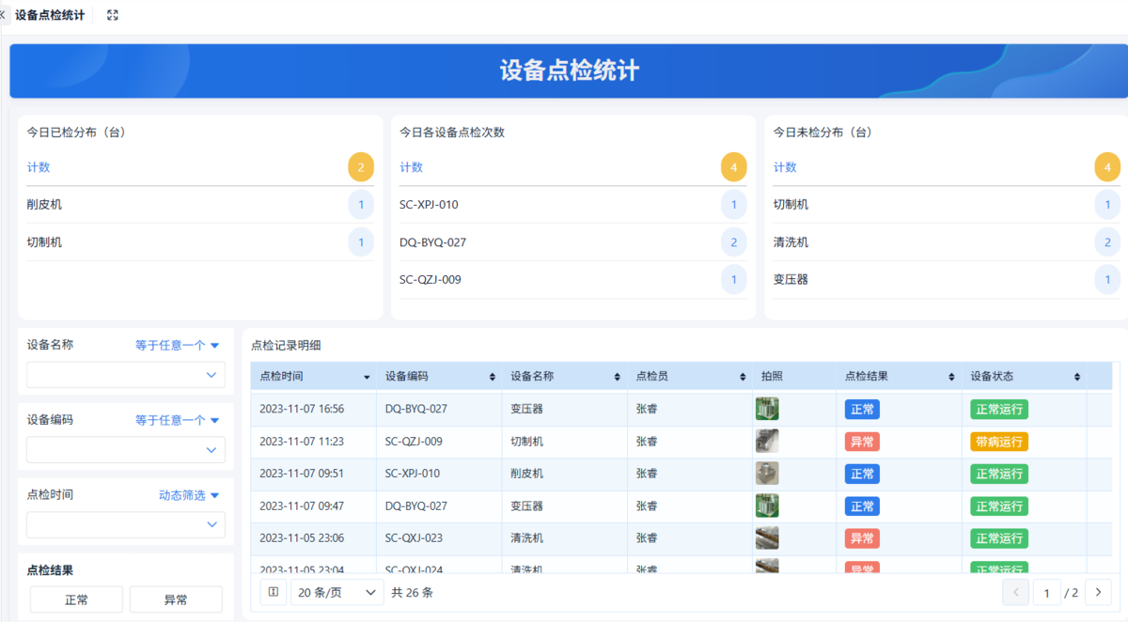Go to next page arrow
The height and width of the screenshot is (622, 1128).
point(1098,592)
